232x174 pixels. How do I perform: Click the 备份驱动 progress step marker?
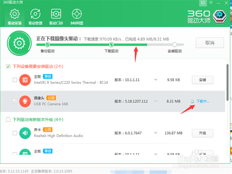[x=48, y=45]
